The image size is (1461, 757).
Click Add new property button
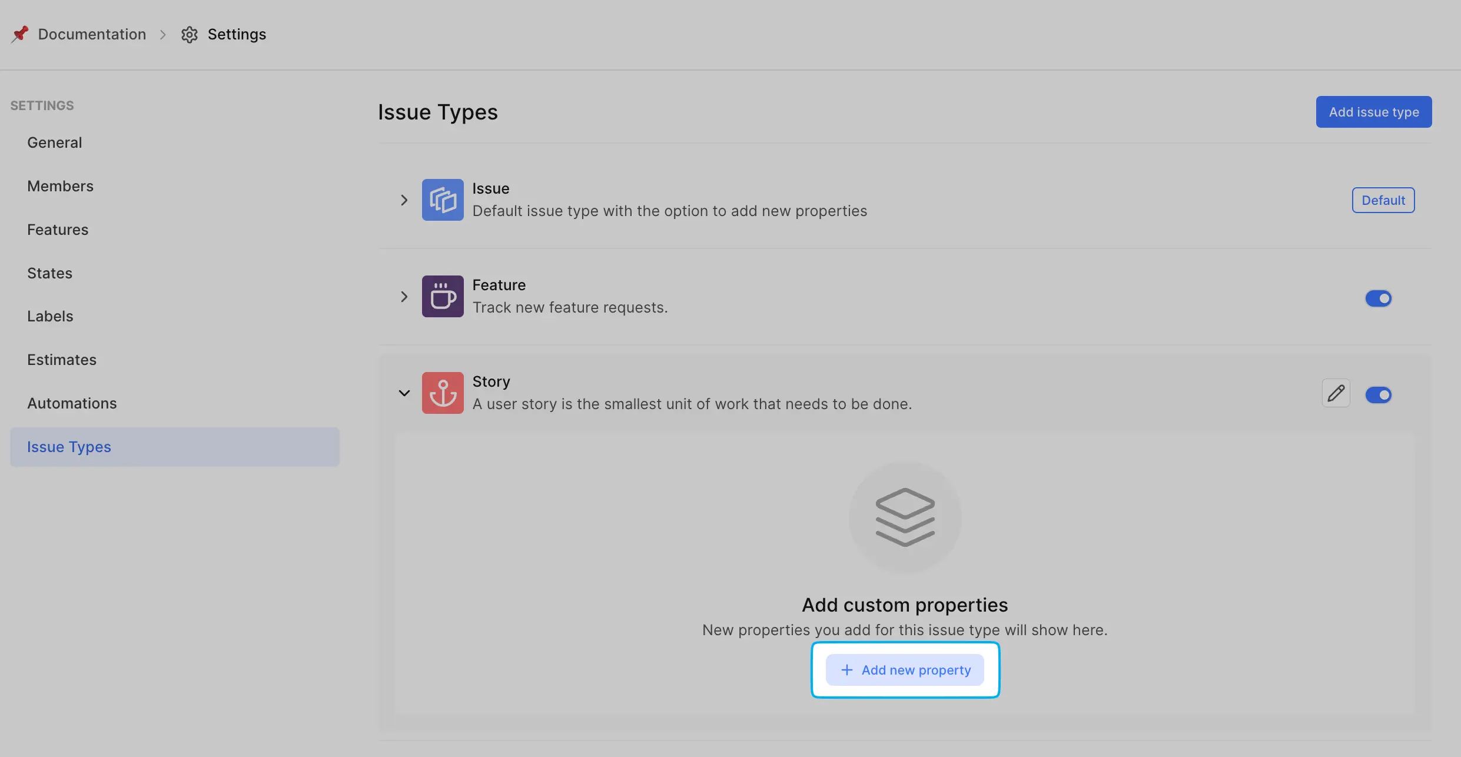click(x=904, y=669)
